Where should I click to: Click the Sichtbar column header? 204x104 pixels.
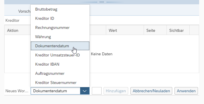pos(178,30)
